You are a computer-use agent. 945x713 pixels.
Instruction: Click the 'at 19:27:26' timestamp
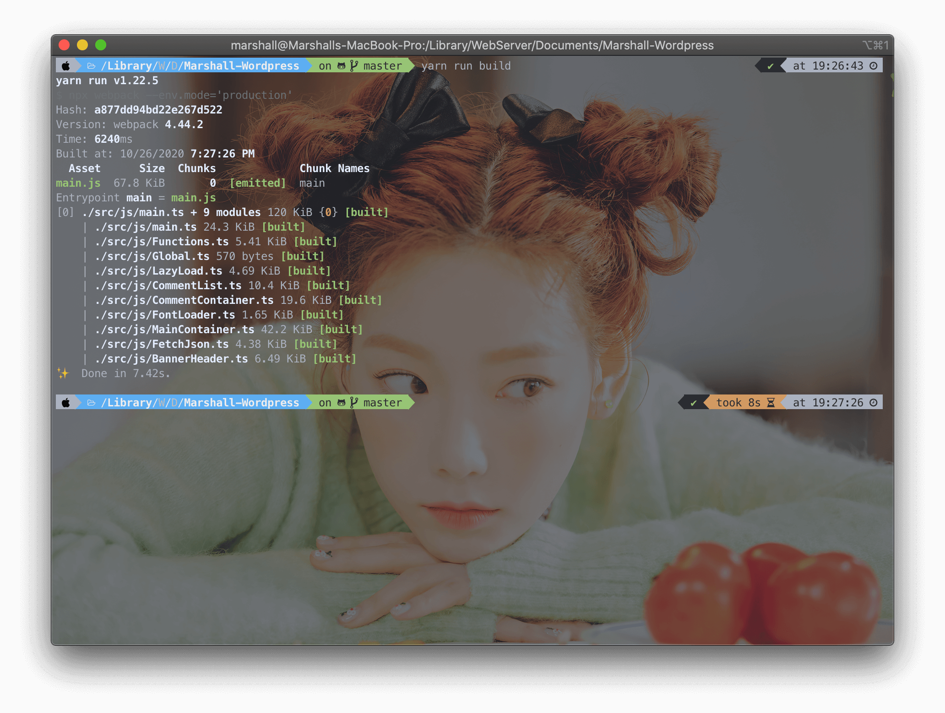tap(828, 403)
